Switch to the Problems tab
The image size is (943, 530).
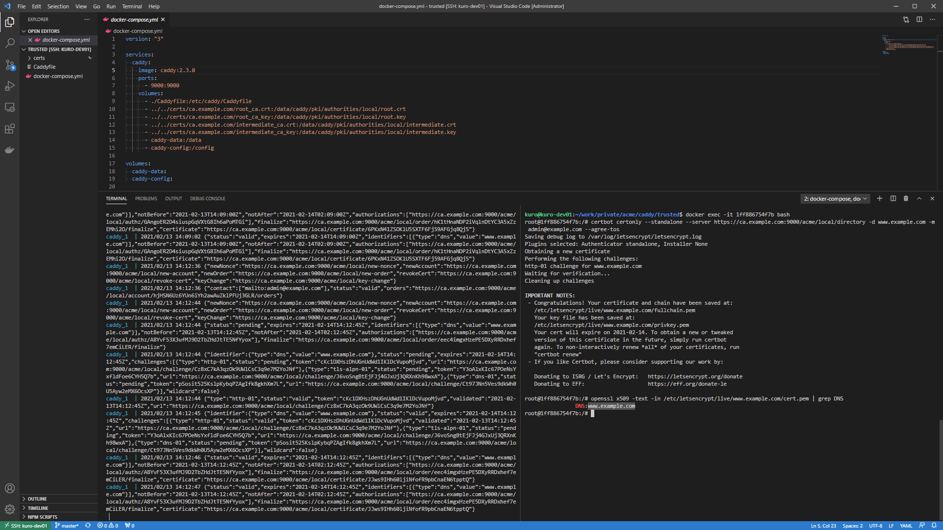click(146, 199)
